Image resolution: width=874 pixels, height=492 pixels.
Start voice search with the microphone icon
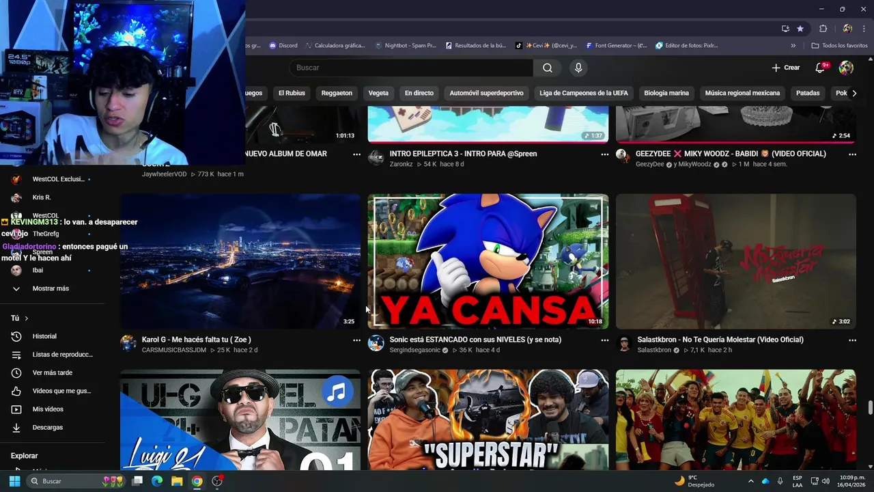point(578,68)
